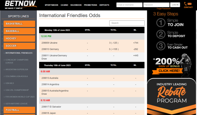The height and width of the screenshot is (115, 197).
Task: Open the CASINO menu
Action: tap(64, 5)
